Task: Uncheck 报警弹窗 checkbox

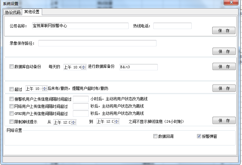Action: pyautogui.click(x=199, y=136)
